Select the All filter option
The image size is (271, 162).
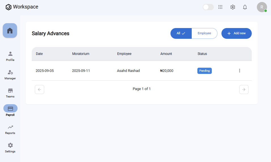pos(181,33)
